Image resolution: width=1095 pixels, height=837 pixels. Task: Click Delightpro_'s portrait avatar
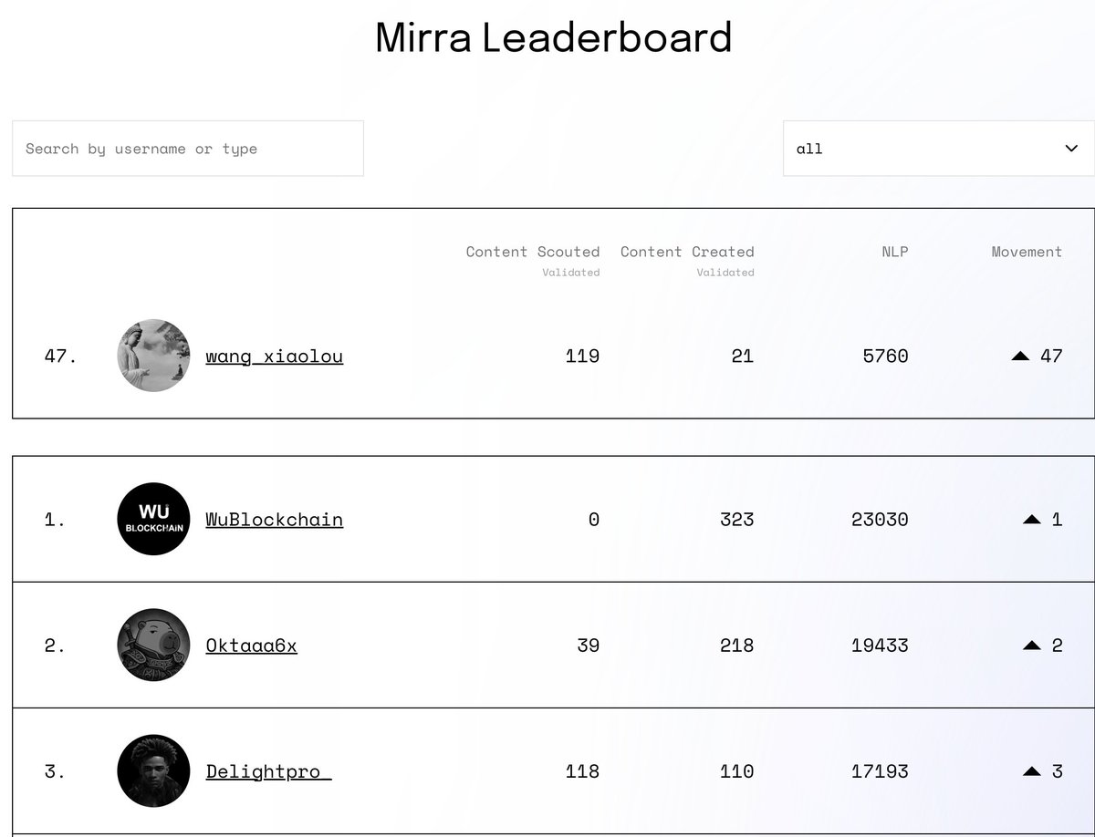[153, 771]
